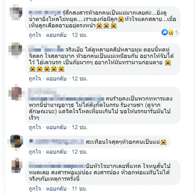Click ตอบกลับ under the 11 ชม. comment

[x=56, y=189]
